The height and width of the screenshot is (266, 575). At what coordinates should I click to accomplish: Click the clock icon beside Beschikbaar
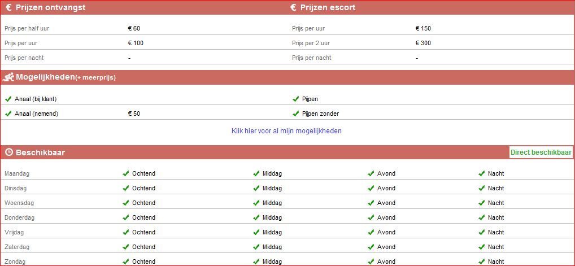point(8,152)
